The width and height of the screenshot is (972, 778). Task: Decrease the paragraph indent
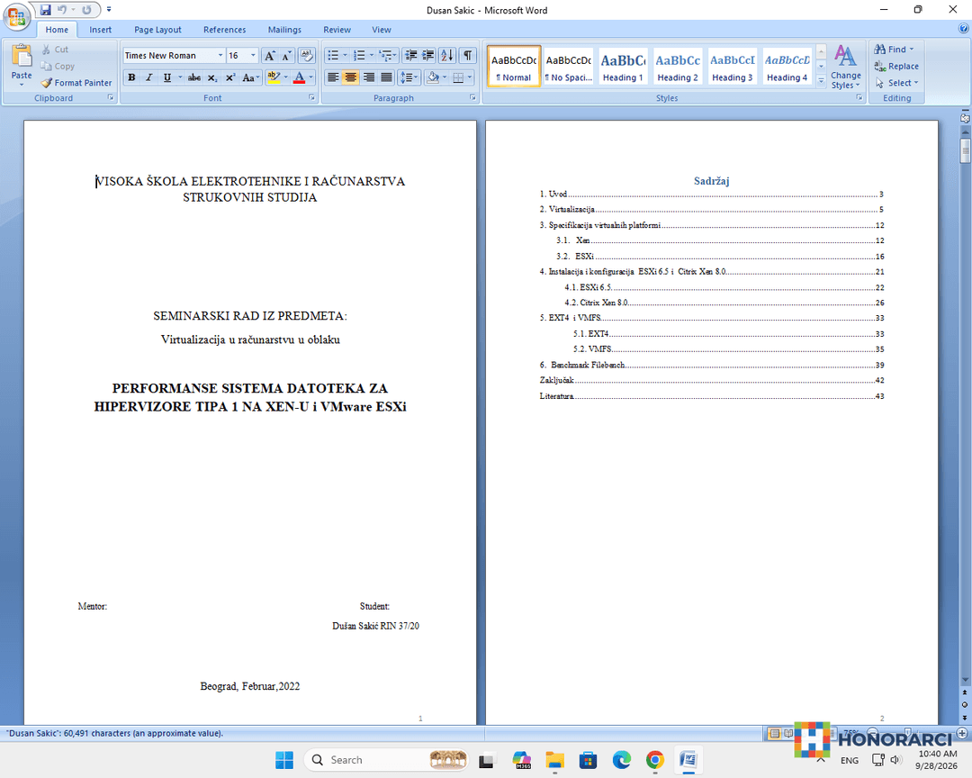(410, 56)
